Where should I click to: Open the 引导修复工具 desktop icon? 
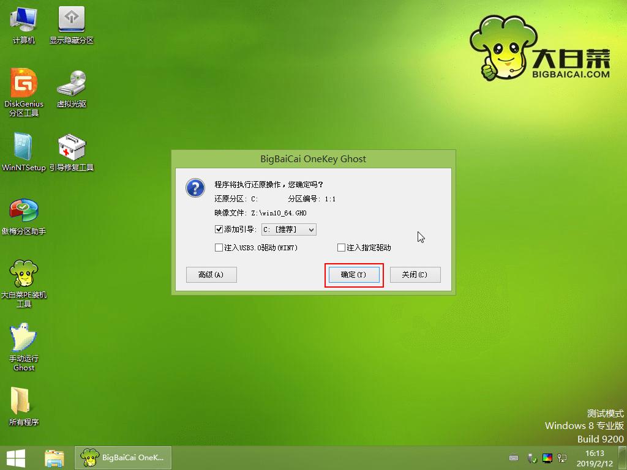point(72,152)
